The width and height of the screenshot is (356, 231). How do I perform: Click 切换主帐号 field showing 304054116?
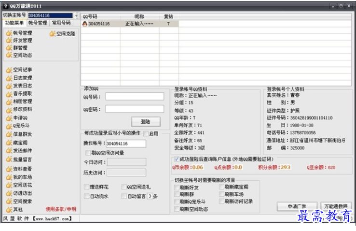click(x=50, y=15)
